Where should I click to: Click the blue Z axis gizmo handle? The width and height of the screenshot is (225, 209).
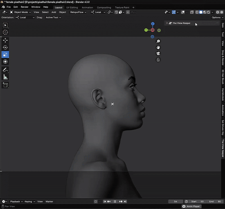coord(153,24)
